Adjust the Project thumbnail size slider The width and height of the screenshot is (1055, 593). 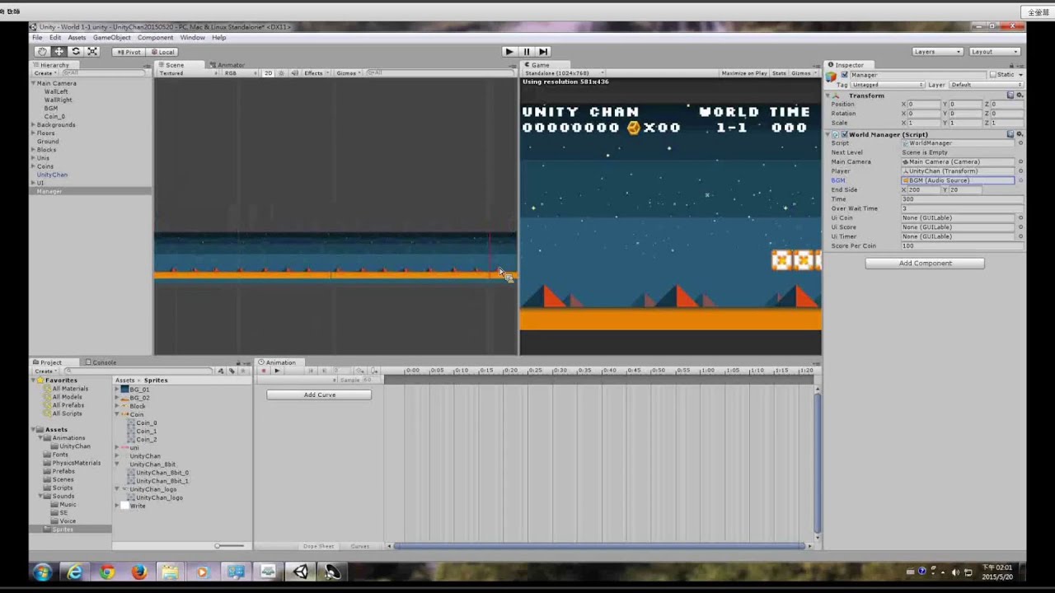pos(229,546)
